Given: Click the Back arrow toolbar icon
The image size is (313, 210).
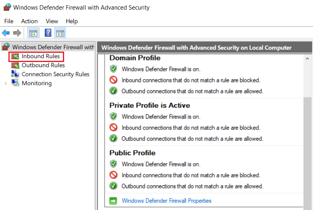Looking at the screenshot, I should click(6, 33).
